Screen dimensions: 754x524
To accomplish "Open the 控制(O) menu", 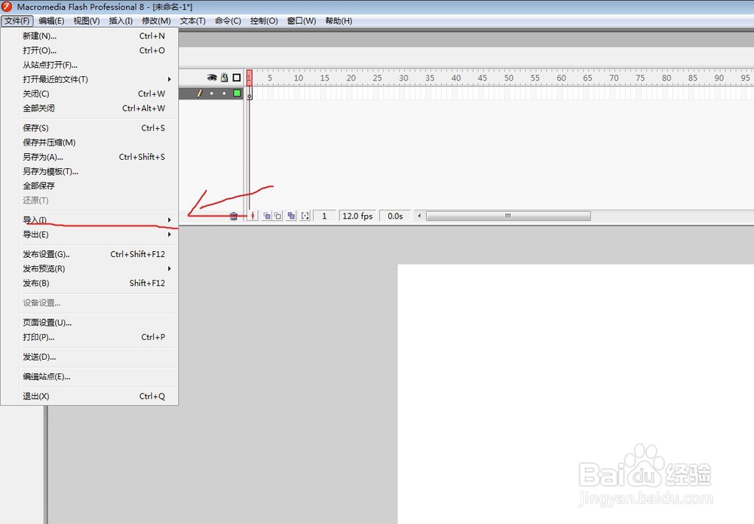I will 264,20.
